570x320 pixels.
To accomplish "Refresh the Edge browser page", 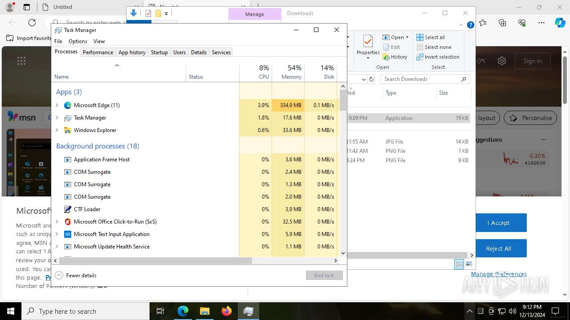I will pyautogui.click(x=32, y=22).
